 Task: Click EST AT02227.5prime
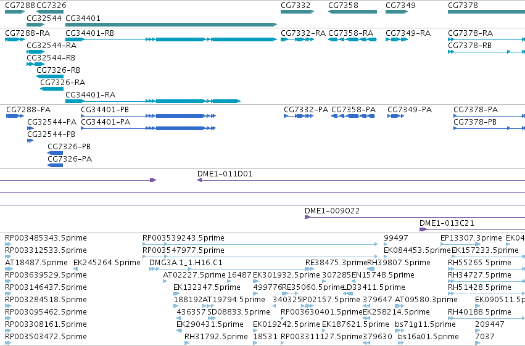pyautogui.click(x=194, y=275)
